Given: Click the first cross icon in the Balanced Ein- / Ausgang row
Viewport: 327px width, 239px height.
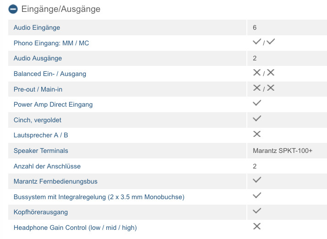Looking at the screenshot, I should click(x=257, y=73).
